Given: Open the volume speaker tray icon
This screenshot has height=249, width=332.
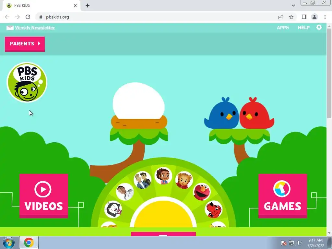Looking at the screenshot, I should point(299,243).
